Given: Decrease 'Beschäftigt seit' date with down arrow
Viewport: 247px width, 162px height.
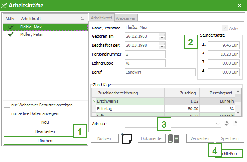Looking at the screenshot, I should pos(162,47).
